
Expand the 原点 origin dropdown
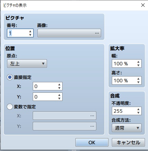(x=27, y=64)
